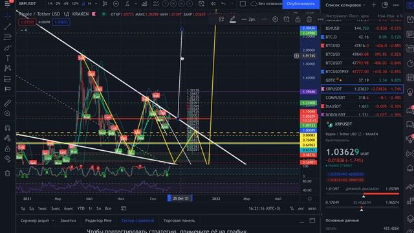
Task: Select BTC.D in the watchlist
Action: [x=362, y=37]
